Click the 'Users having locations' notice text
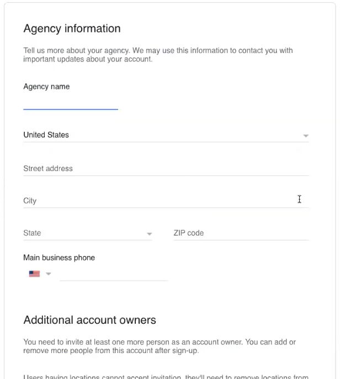Viewport: 340px width, 379px height. (x=166, y=377)
